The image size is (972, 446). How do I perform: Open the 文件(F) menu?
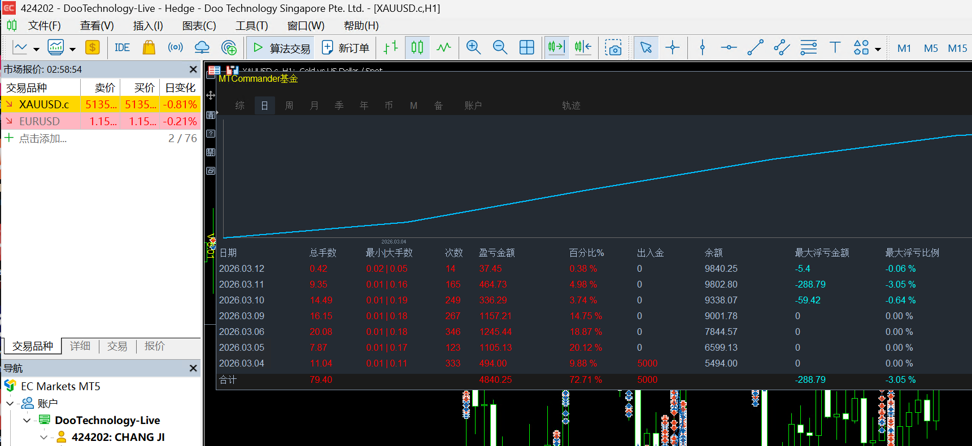45,26
